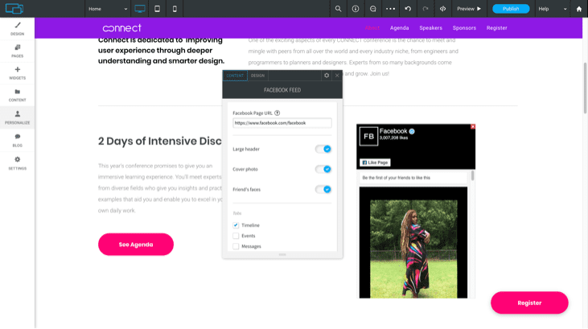
Task: Switch to tablet view
Action: click(x=157, y=9)
